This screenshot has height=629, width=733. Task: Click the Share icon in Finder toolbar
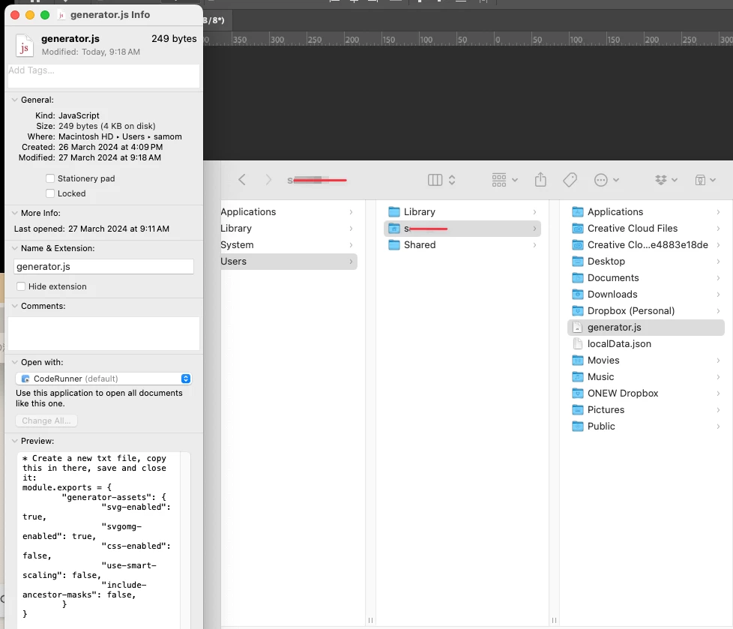pos(540,180)
